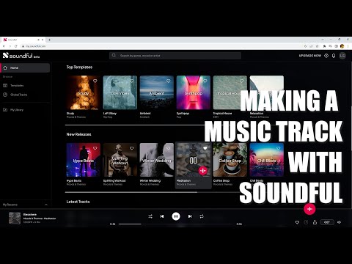The width and height of the screenshot is (352, 264).
Task: Mute the player volume icon
Action: tap(340, 222)
